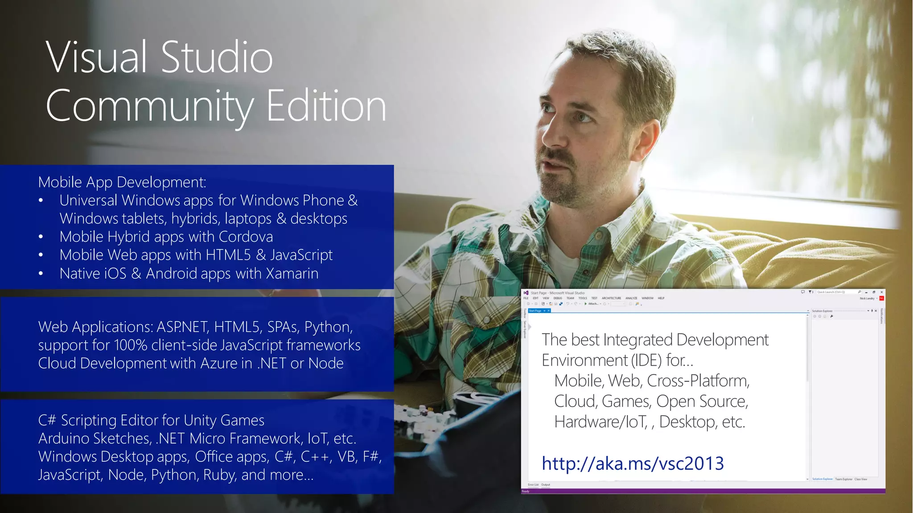Image resolution: width=913 pixels, height=513 pixels.
Task: Open the VIEW menu
Action: point(546,298)
